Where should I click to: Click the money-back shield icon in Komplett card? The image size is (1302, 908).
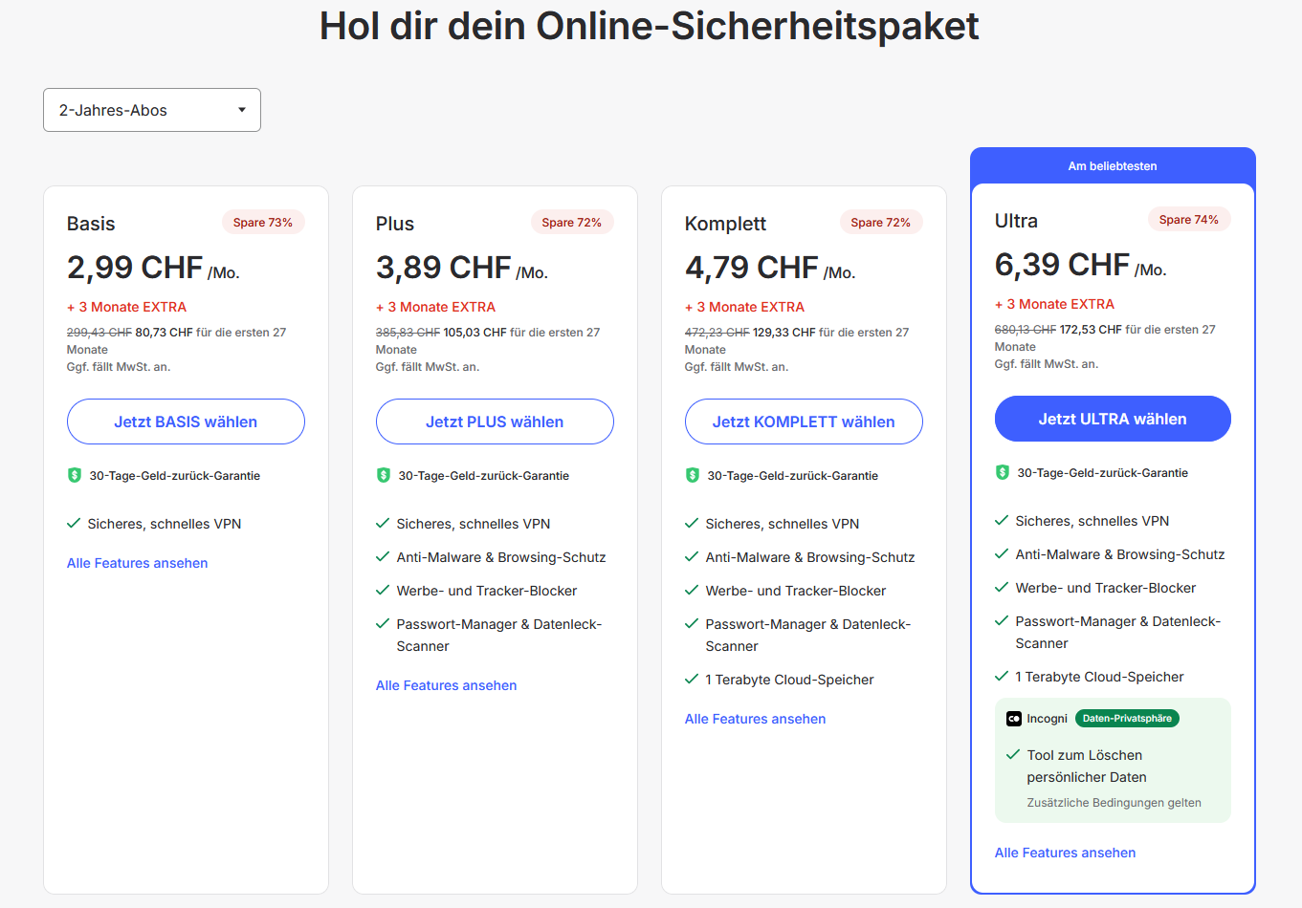point(693,475)
